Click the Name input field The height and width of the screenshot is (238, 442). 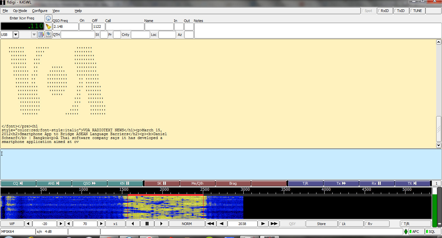pyautogui.click(x=159, y=27)
